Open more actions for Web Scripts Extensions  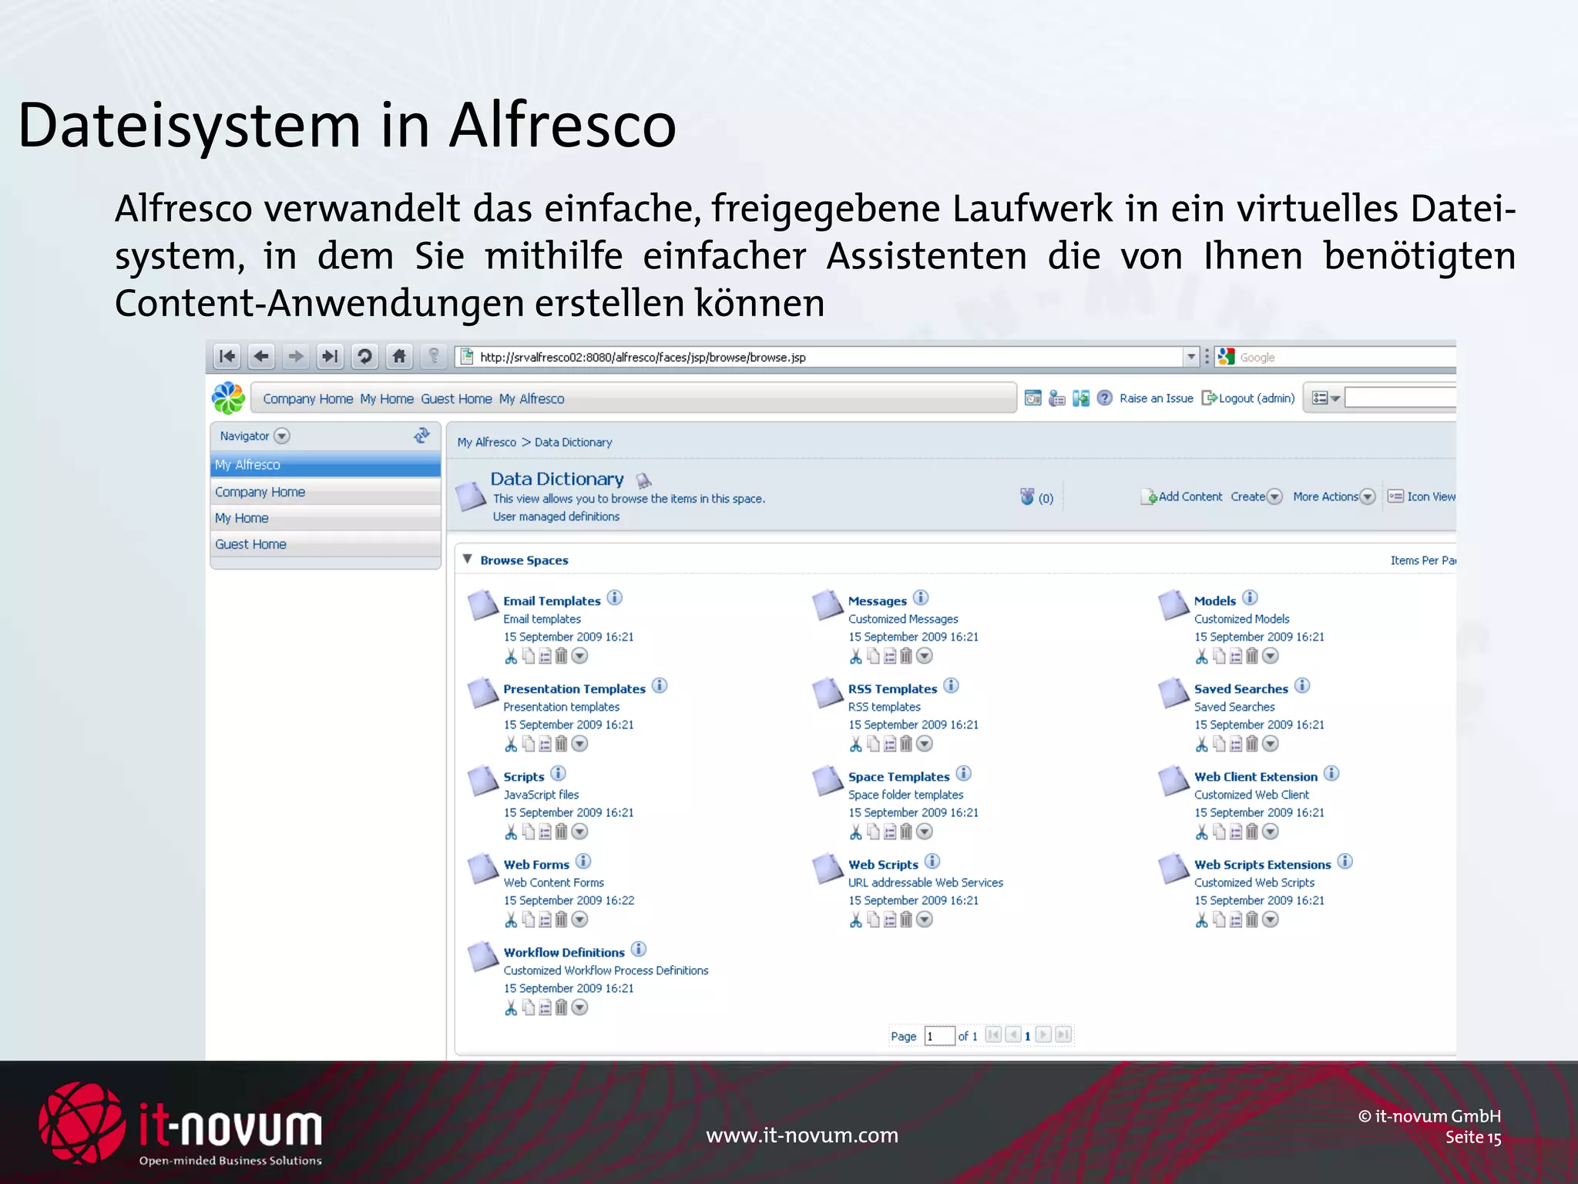click(x=1271, y=920)
